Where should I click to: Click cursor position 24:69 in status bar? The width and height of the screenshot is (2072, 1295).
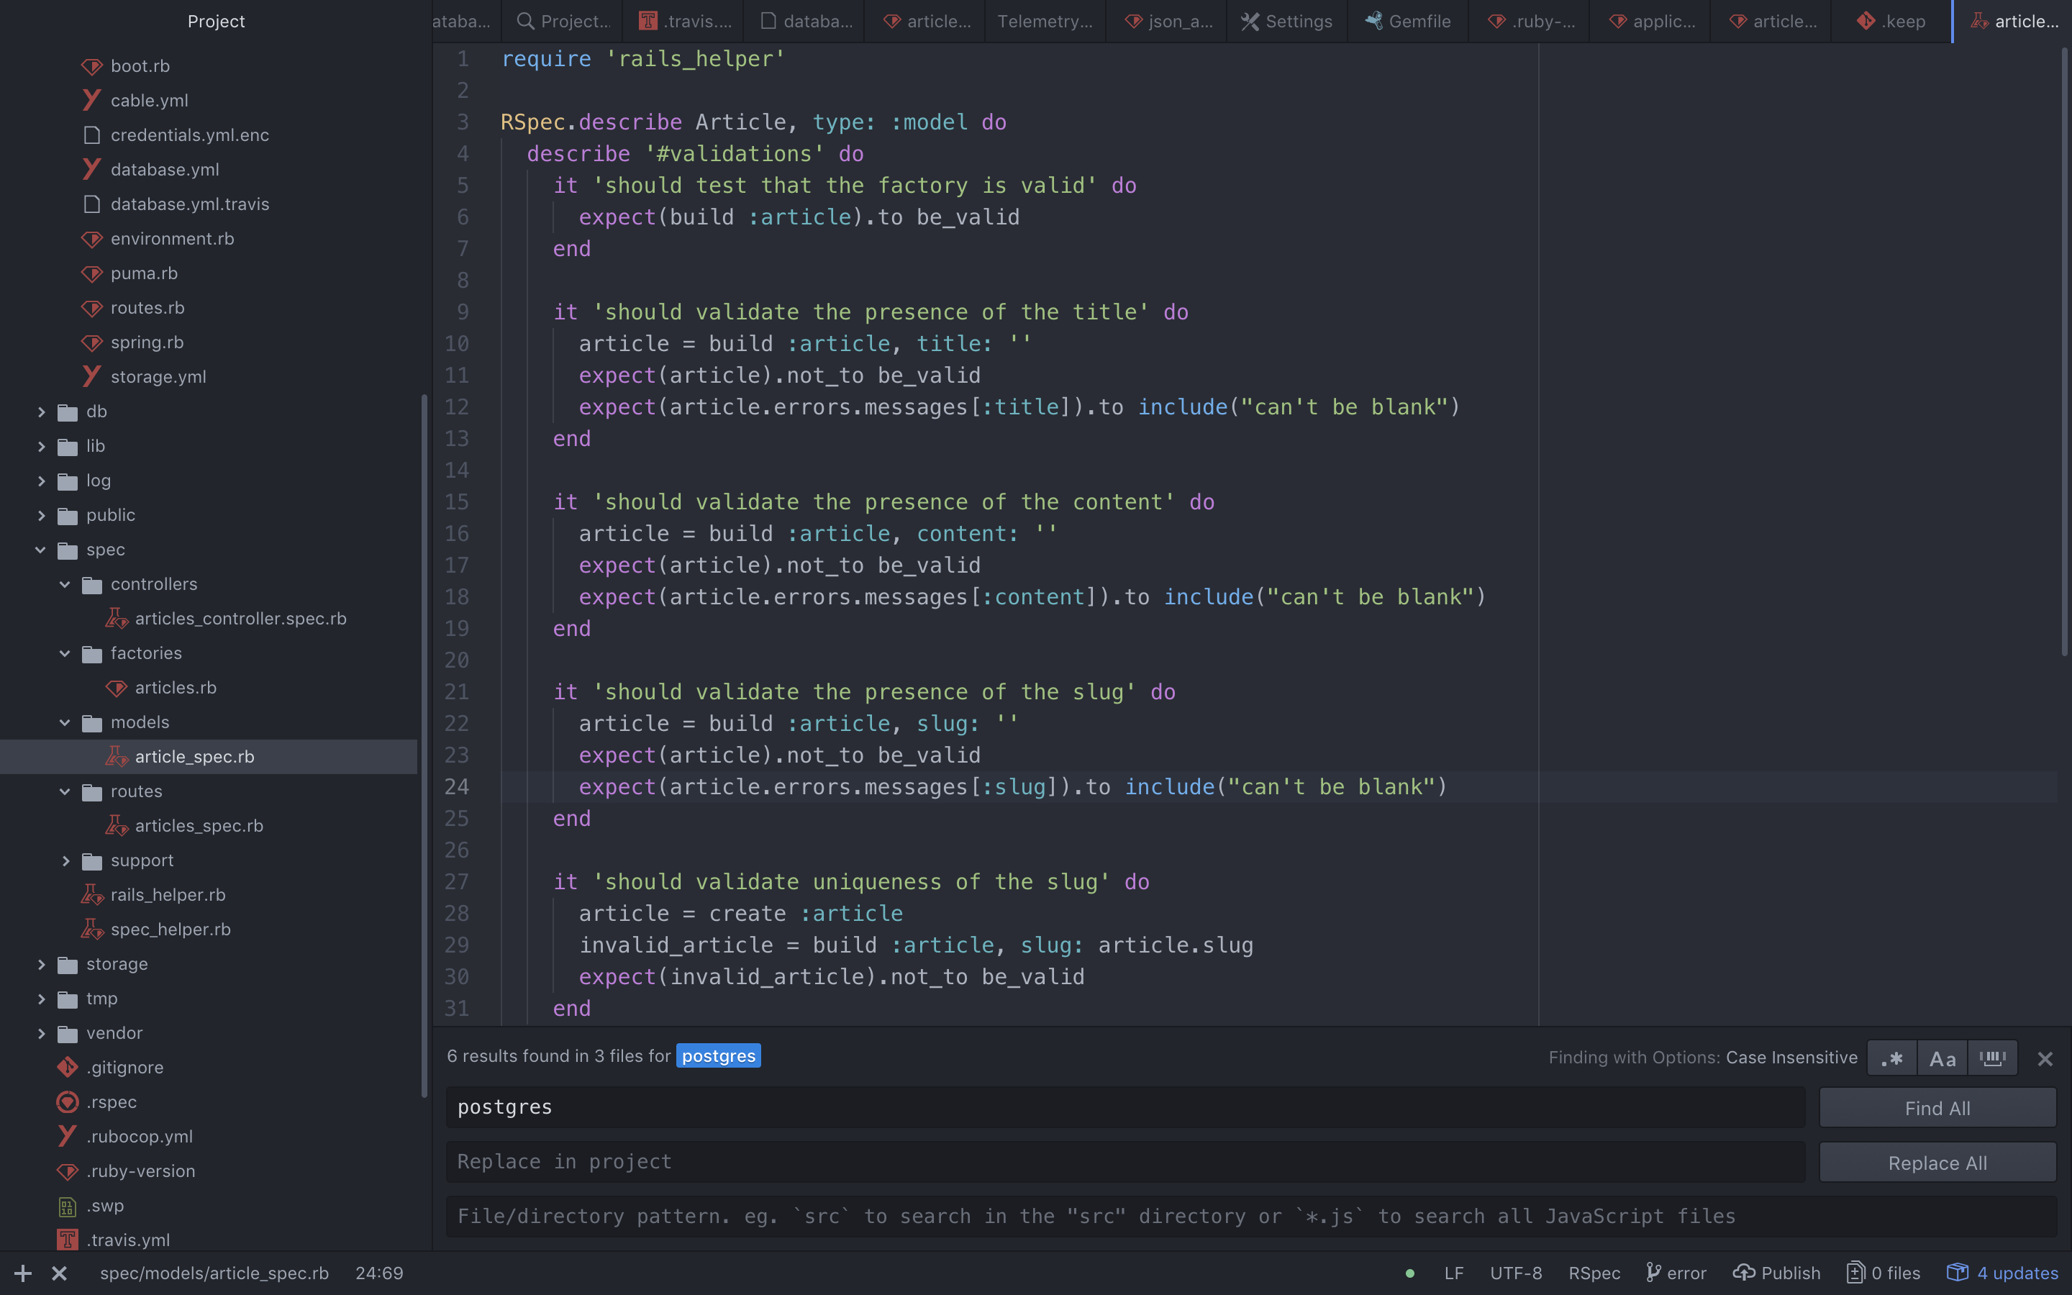click(379, 1273)
